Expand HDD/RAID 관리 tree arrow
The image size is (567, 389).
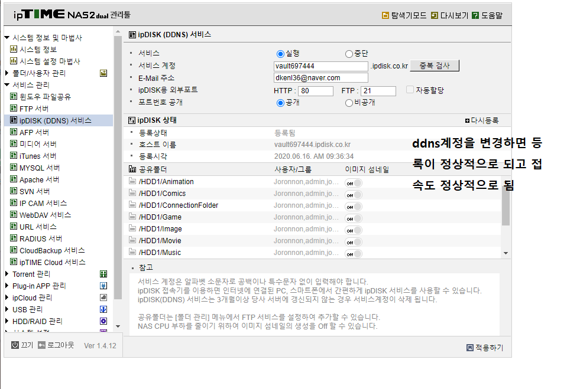click(x=7, y=321)
